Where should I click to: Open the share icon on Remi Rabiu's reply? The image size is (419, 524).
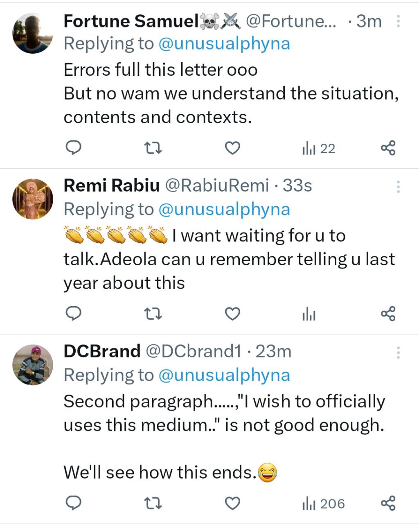click(387, 314)
